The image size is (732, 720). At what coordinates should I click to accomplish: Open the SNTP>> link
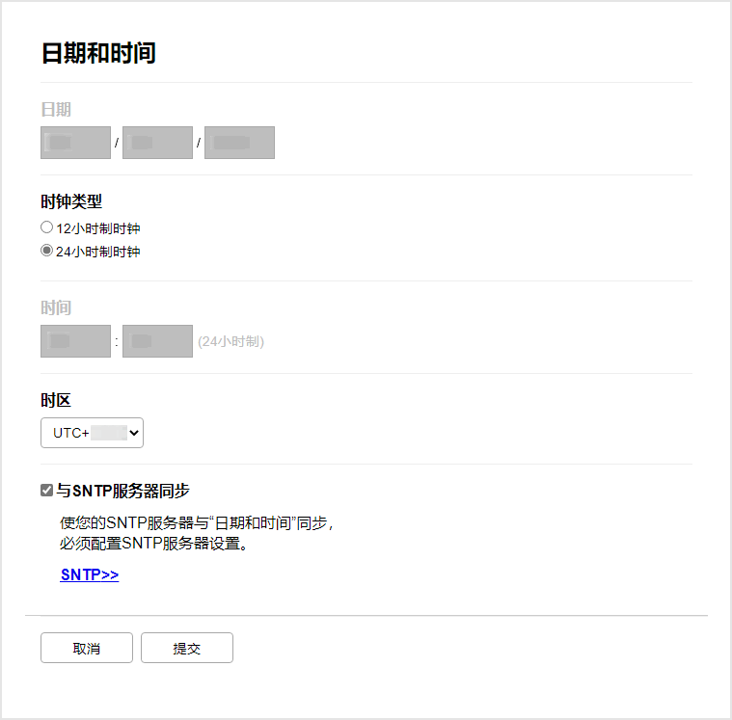coord(89,575)
